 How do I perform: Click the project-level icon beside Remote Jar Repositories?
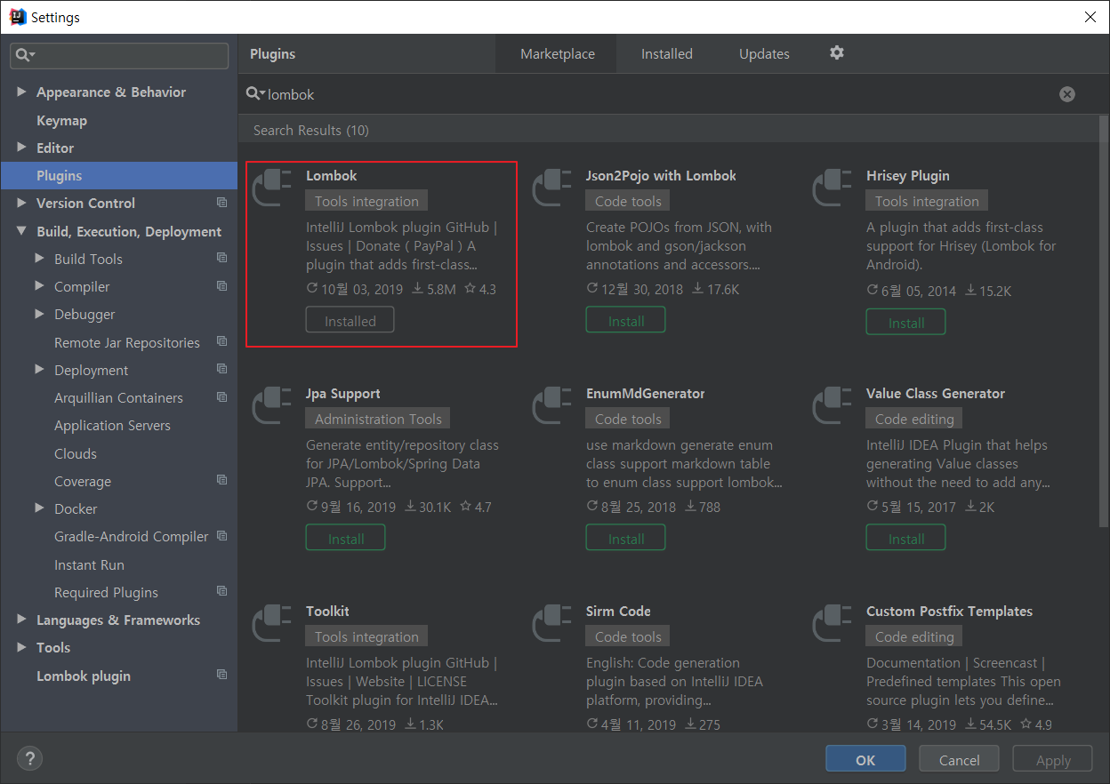[x=221, y=342]
